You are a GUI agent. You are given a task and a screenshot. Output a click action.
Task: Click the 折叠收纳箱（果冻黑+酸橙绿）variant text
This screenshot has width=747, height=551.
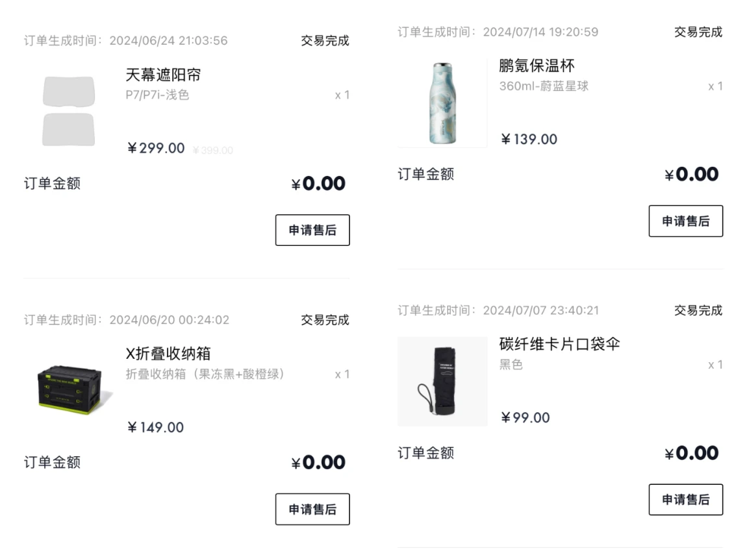[205, 374]
